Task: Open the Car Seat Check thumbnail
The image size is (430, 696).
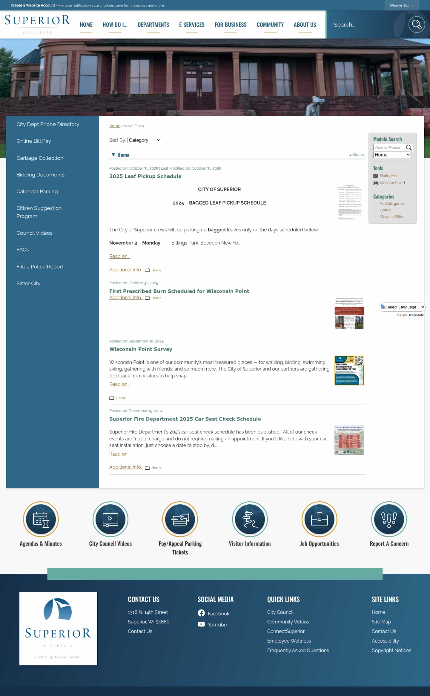Action: (349, 440)
